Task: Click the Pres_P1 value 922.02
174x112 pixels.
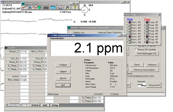Action: coord(25,62)
